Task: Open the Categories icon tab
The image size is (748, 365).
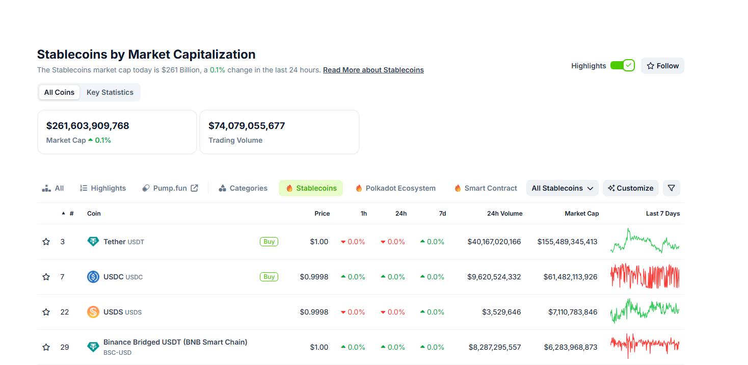Action: tap(222, 188)
